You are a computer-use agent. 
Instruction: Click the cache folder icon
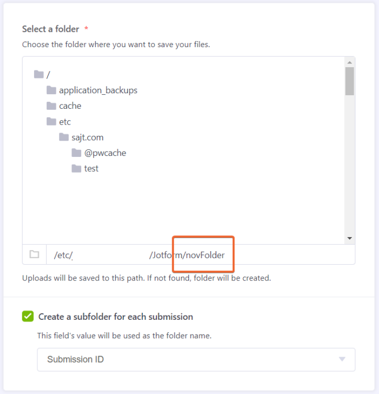click(51, 106)
